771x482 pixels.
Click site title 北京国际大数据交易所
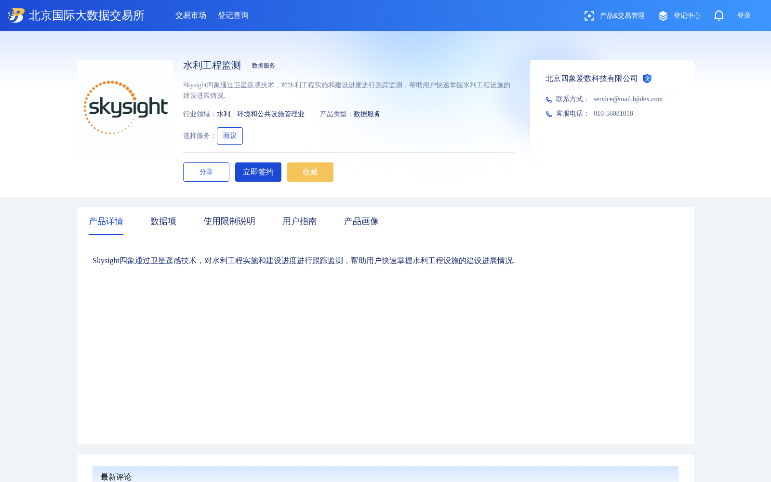[87, 15]
